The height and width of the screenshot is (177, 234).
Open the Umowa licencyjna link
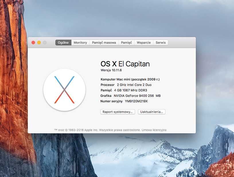tap(154, 130)
